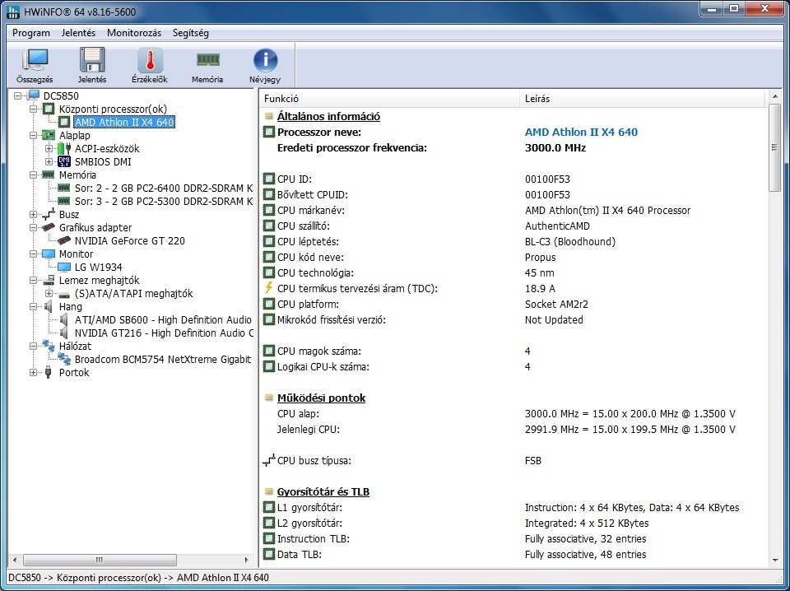This screenshot has width=790, height=591.
Task: Expand the (S)ATA/ATAPI meghajtók node
Action: pyautogui.click(x=49, y=293)
